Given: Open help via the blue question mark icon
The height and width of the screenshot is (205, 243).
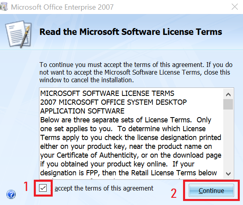Looking at the screenshot, I should (11, 194).
